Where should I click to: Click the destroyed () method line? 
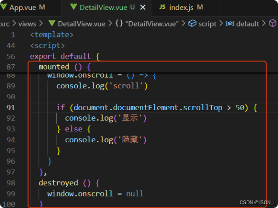tap(69, 183)
